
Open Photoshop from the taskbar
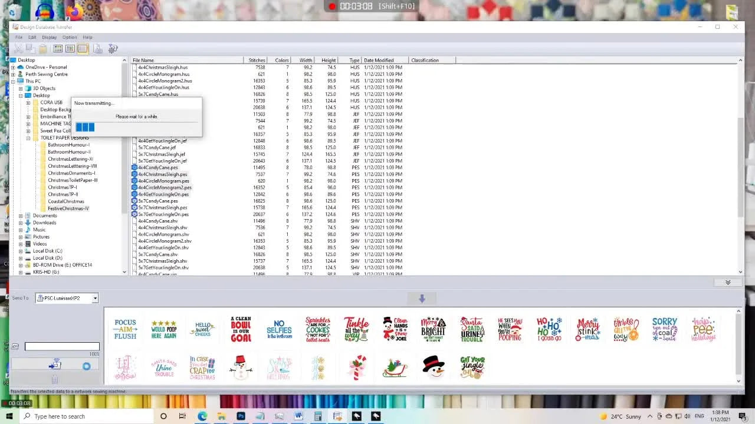tap(241, 416)
